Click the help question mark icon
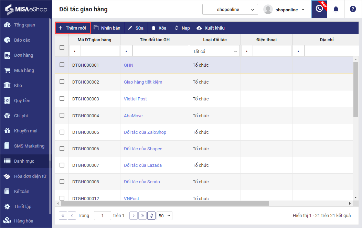This screenshot has height=228, width=362. point(353,9)
